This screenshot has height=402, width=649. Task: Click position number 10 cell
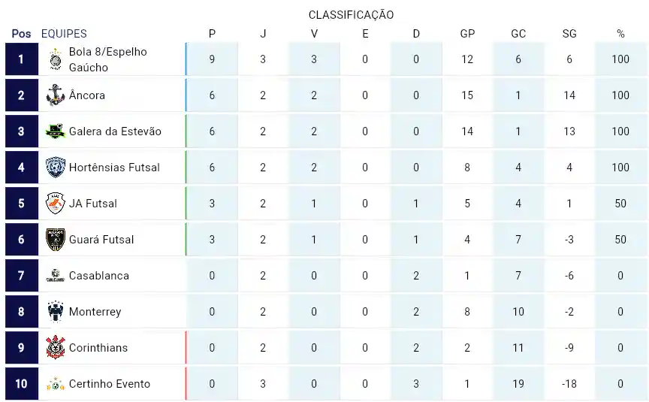tap(22, 384)
